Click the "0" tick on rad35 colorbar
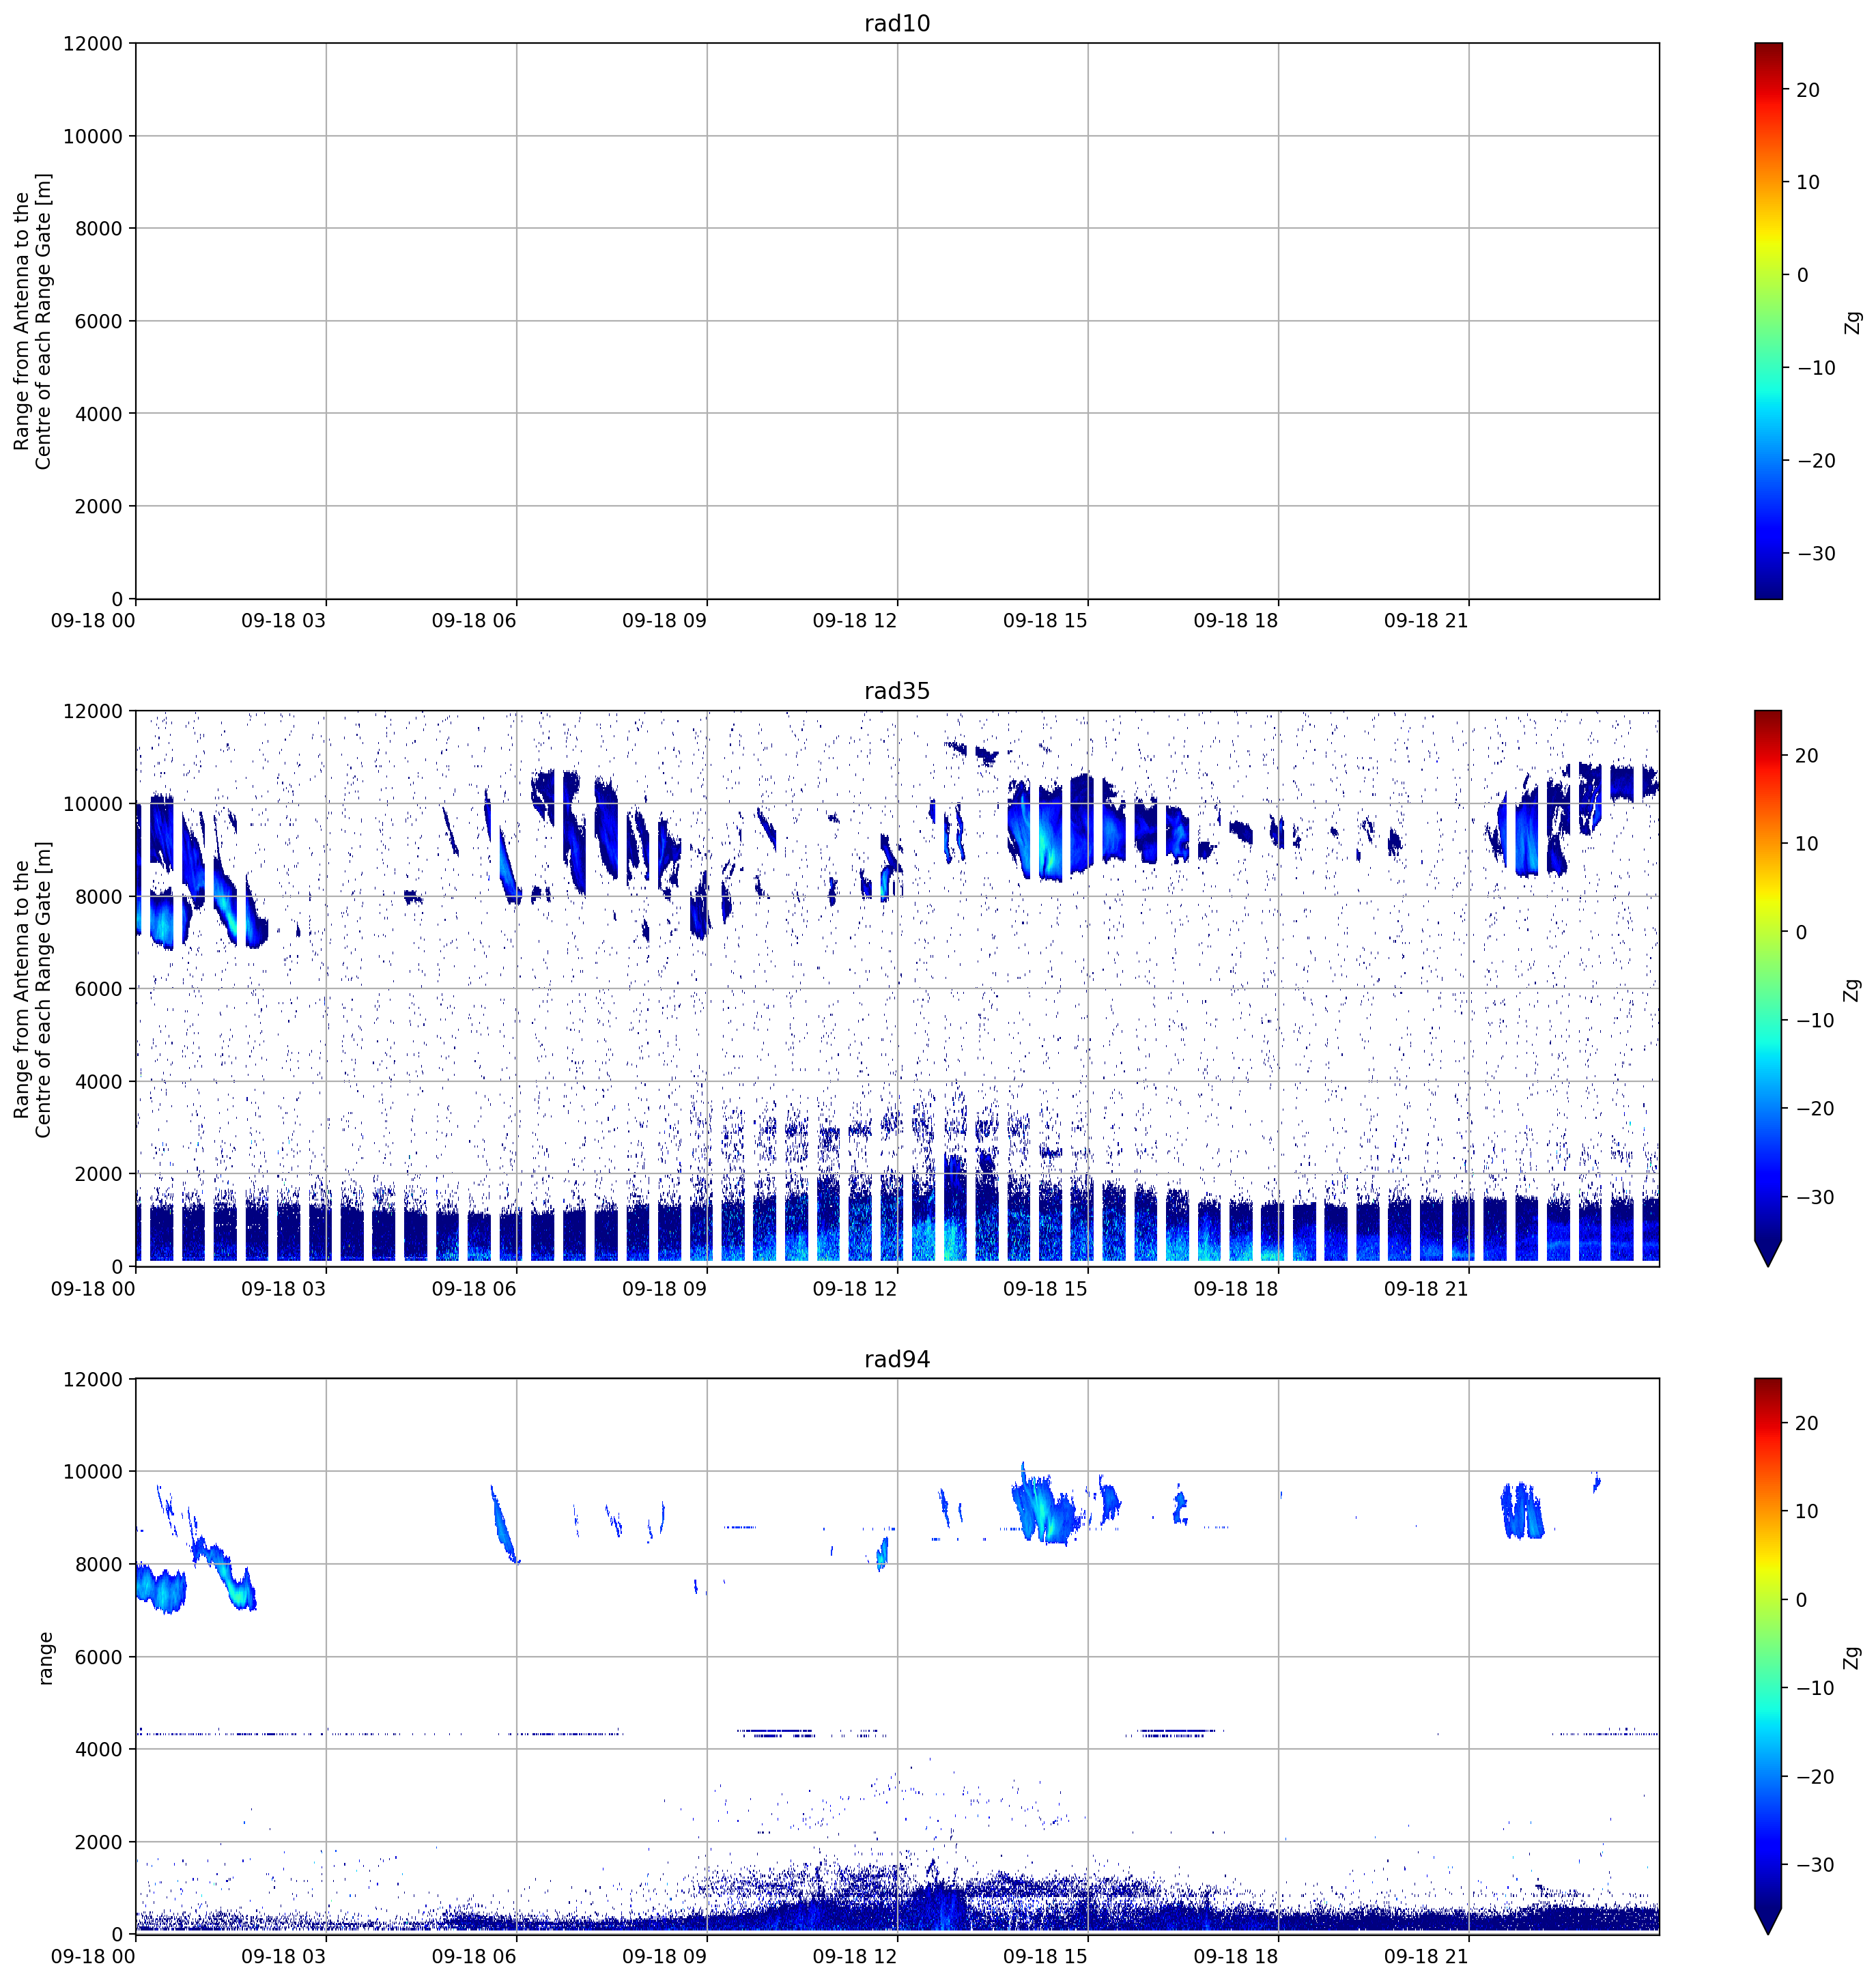This screenshot has height=1981, width=1876. (1802, 933)
